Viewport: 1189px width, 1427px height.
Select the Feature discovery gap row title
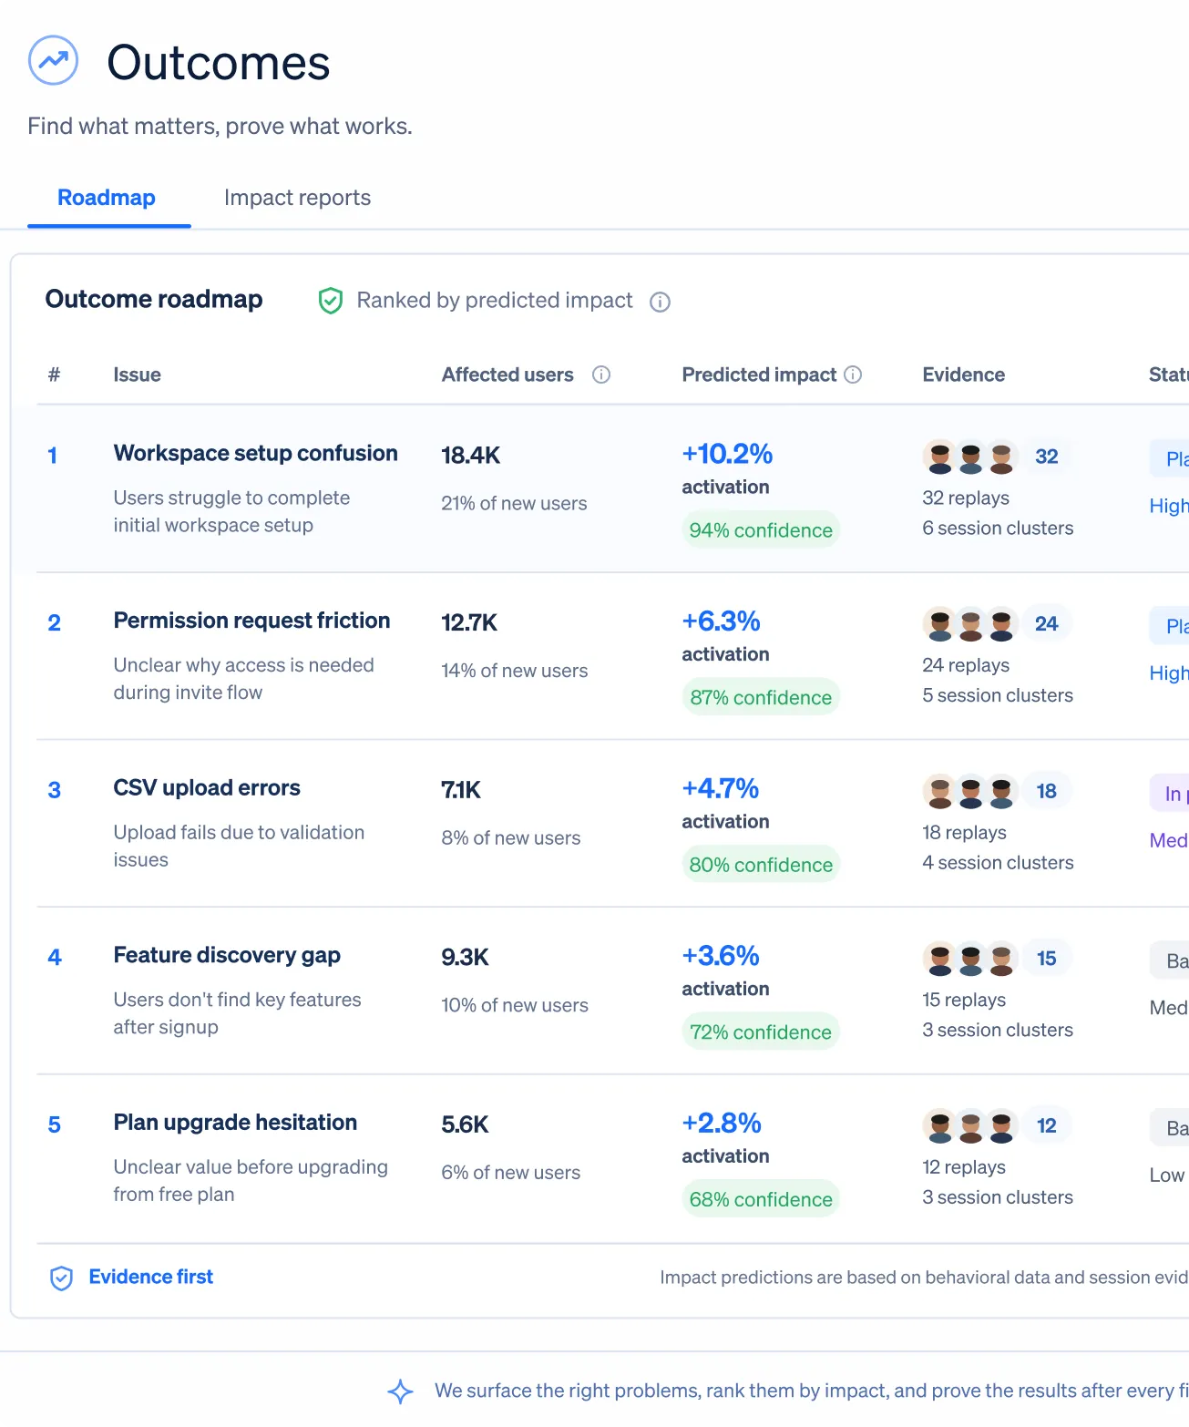coord(227,955)
